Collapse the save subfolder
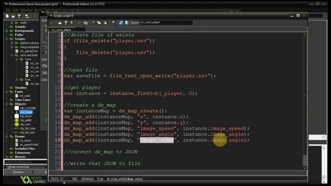331x186 pixels. tap(17, 59)
